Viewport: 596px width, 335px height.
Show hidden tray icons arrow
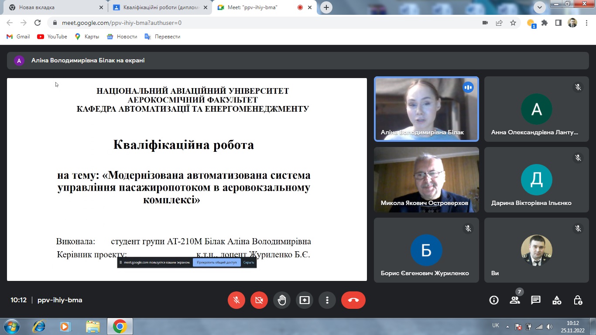pos(507,326)
